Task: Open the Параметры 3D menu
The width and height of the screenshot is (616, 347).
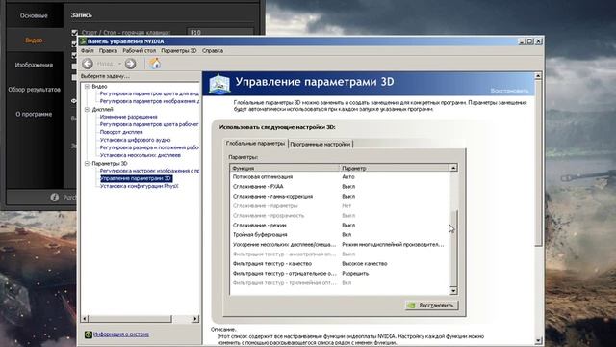Action: point(179,51)
